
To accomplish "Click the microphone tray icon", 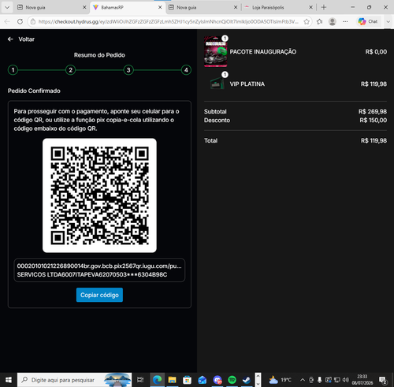I will [320, 380].
